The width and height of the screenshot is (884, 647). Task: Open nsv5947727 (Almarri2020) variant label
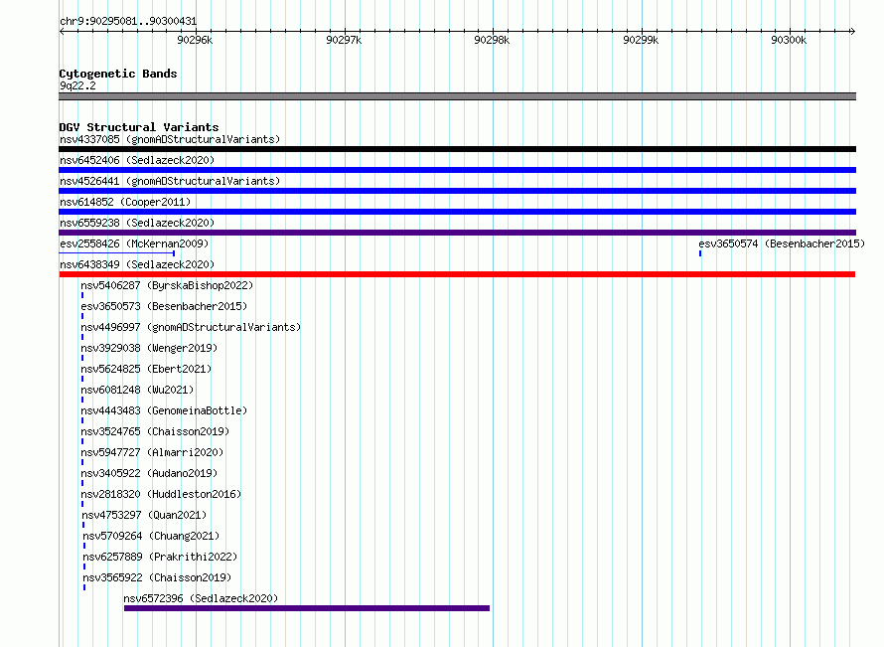click(152, 452)
